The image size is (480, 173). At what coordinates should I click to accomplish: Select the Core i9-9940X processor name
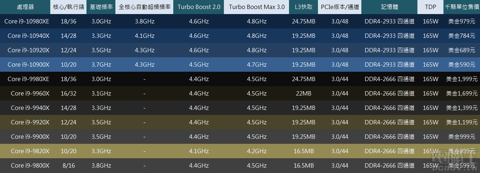pos(30,108)
